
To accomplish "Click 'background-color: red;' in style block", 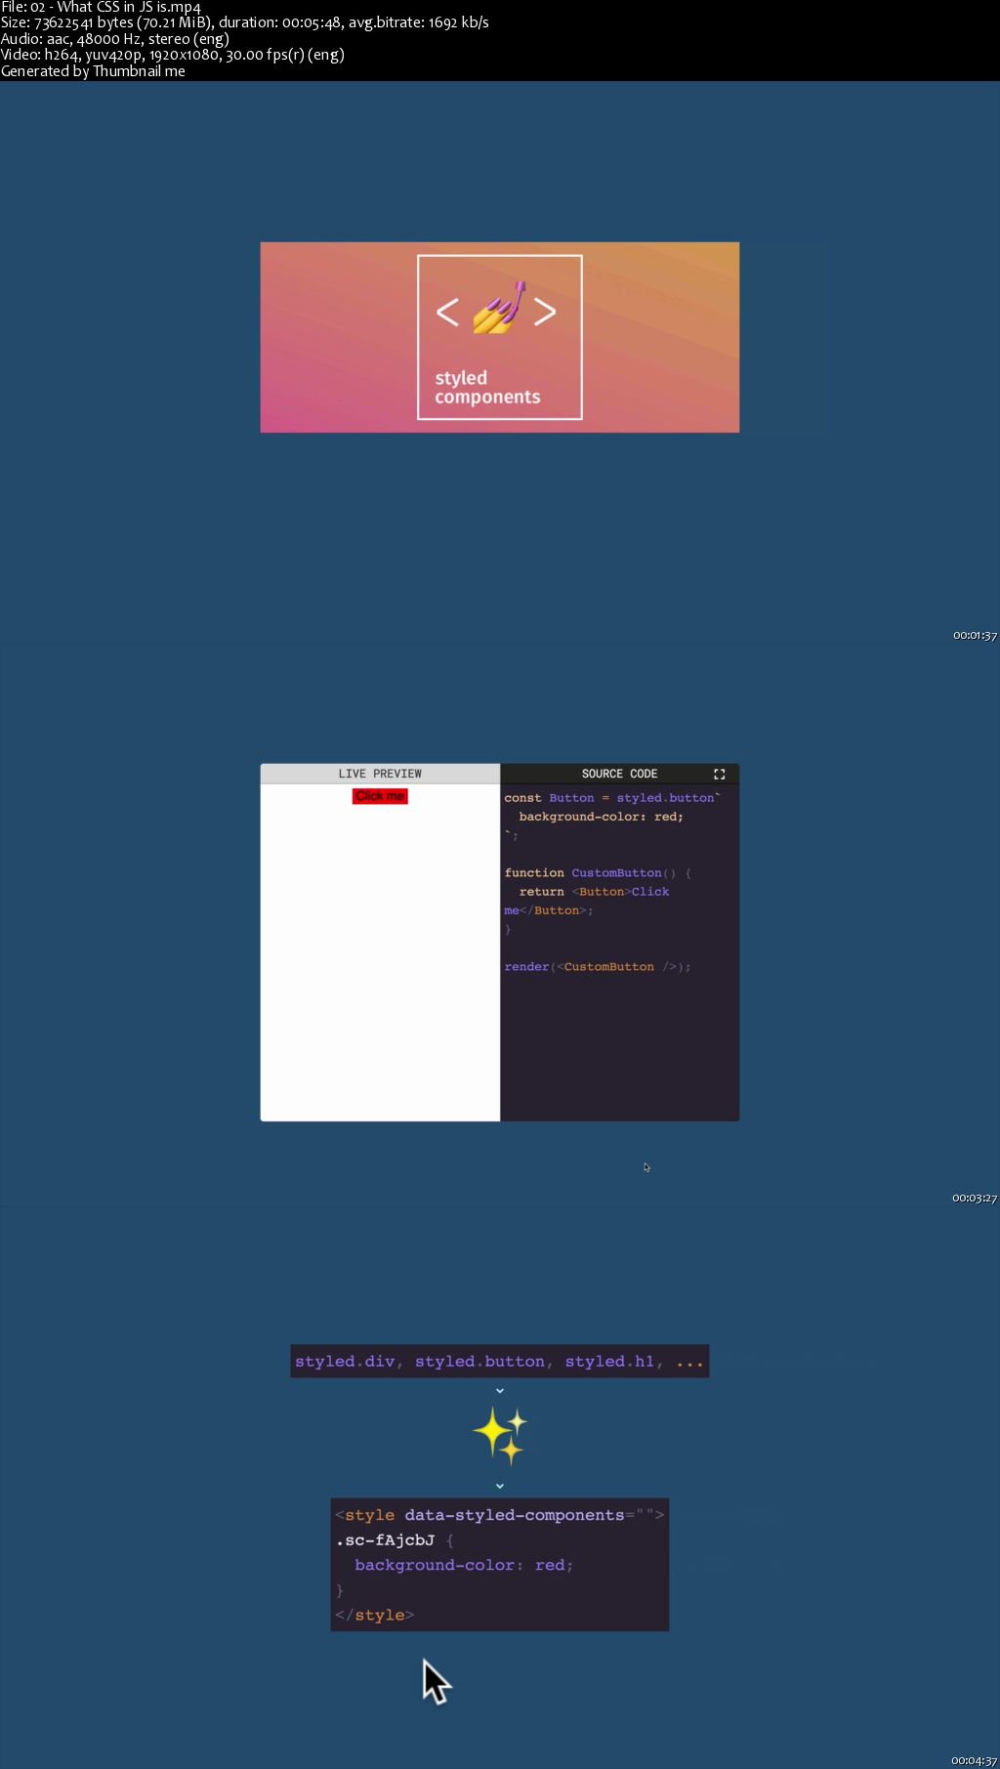I will pos(464,1565).
